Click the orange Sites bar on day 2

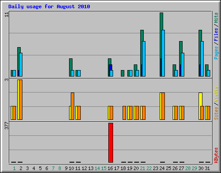(21, 99)
